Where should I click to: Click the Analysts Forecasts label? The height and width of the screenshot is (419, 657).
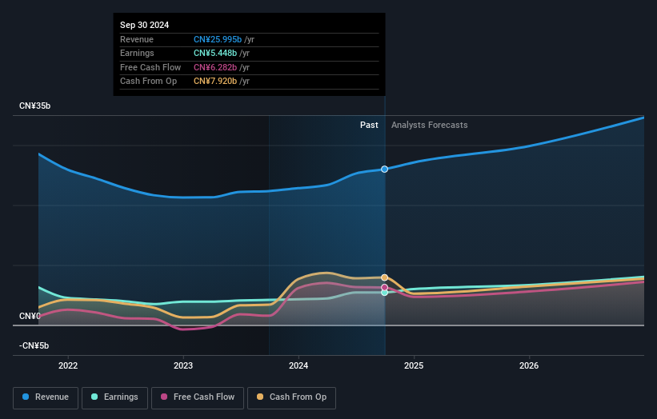[x=430, y=125]
